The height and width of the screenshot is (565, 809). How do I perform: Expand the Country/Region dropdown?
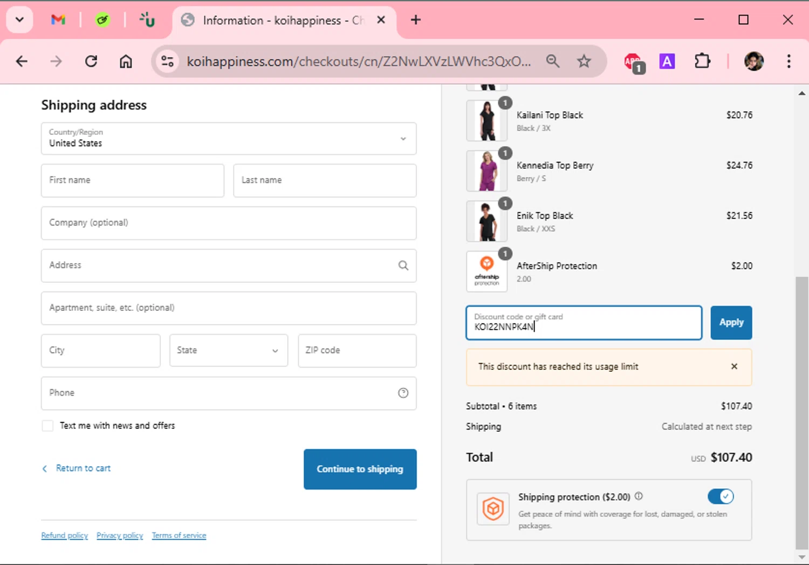pyautogui.click(x=229, y=139)
